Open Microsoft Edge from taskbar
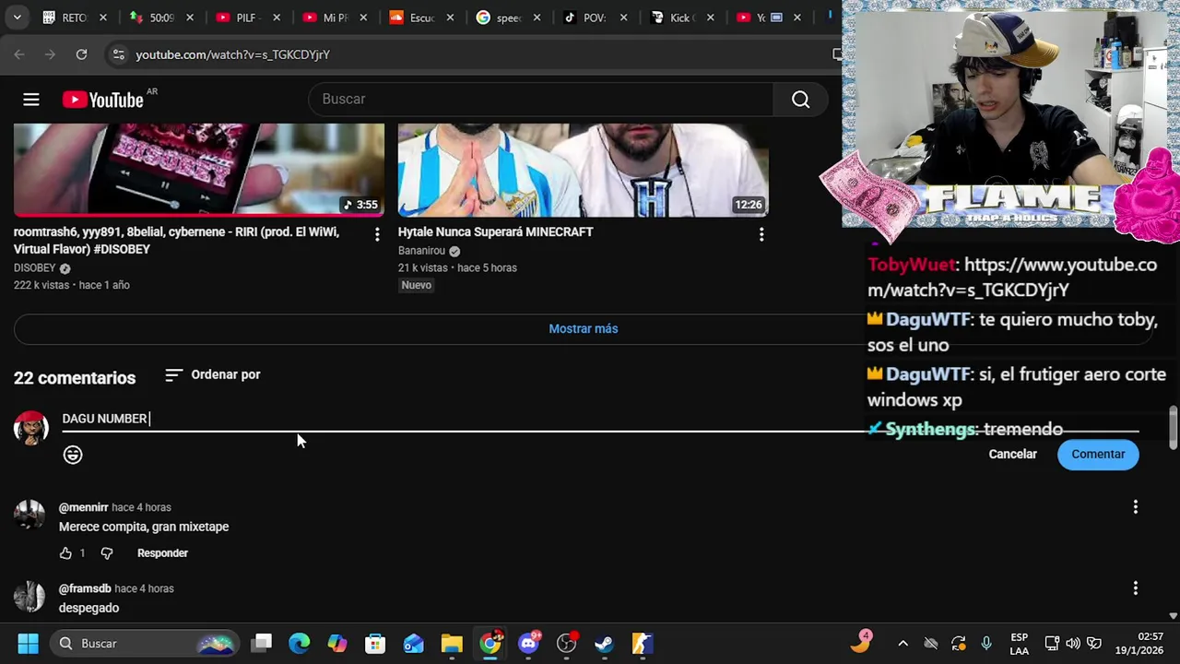This screenshot has height=664, width=1180. click(300, 644)
